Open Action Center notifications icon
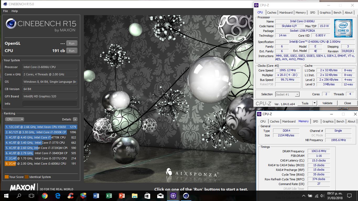Viewport: 358px width, 201px height. (349, 196)
